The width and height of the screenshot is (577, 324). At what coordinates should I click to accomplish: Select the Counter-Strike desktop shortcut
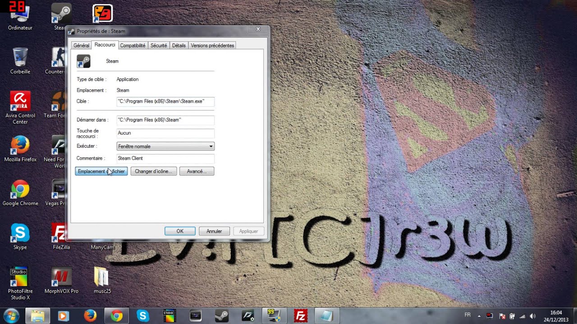(57, 61)
